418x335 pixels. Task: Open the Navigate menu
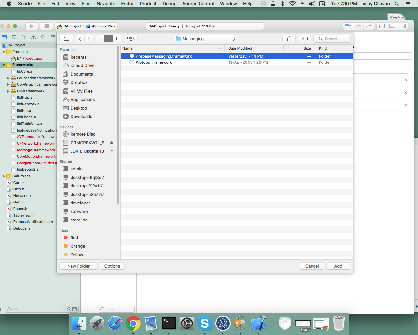(106, 4)
